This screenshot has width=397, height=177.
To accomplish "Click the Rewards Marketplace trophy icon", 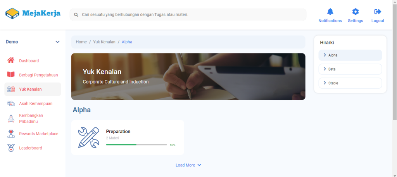I will [x=11, y=134].
